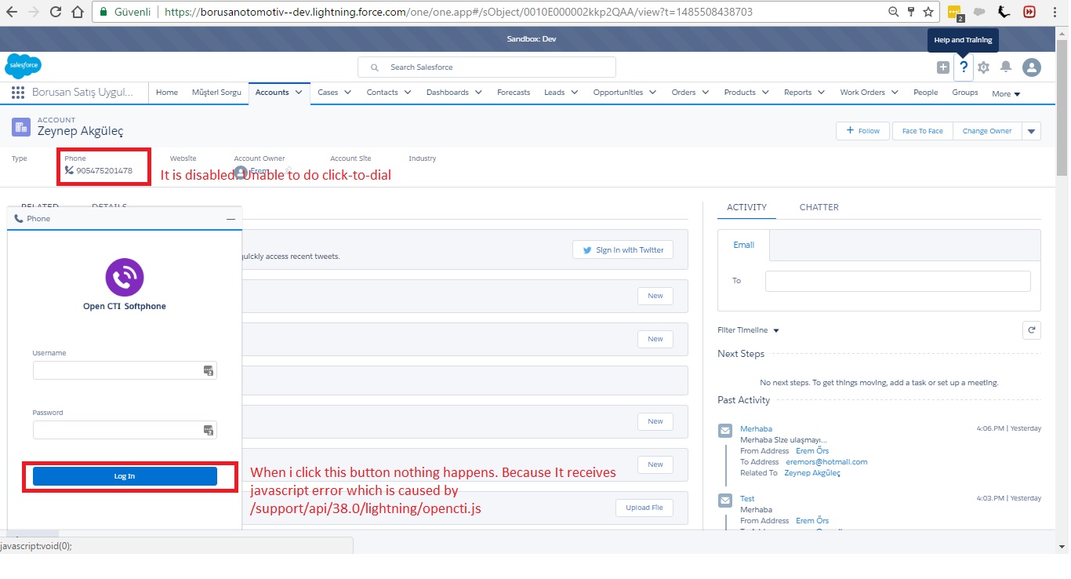Click the email envelope icon beside Merhaba activity
Screen dimensions: 1071x579
tap(724, 429)
